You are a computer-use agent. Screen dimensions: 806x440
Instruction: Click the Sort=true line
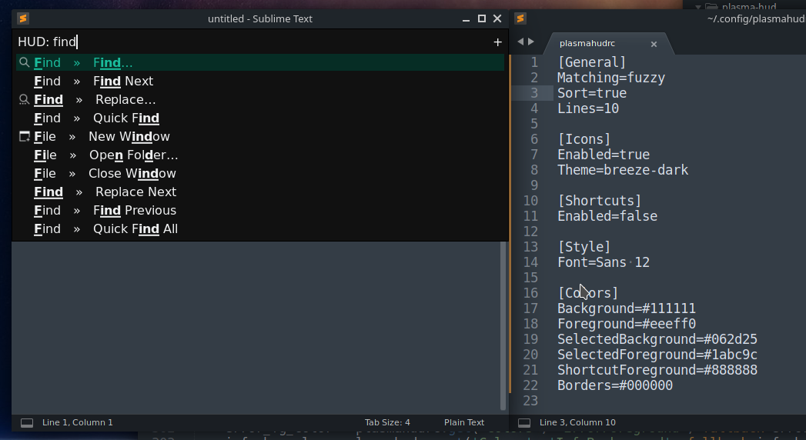point(592,93)
